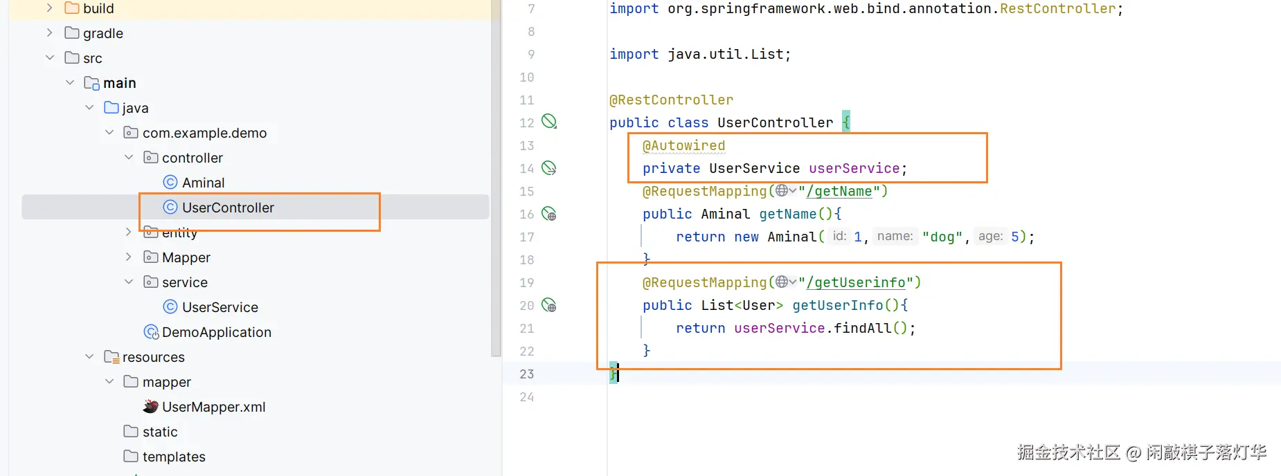Click the getUserInfo method name
This screenshot has width=1281, height=476.
[x=838, y=305]
